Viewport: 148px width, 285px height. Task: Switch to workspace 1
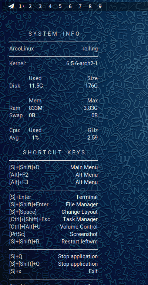[x=20, y=7]
